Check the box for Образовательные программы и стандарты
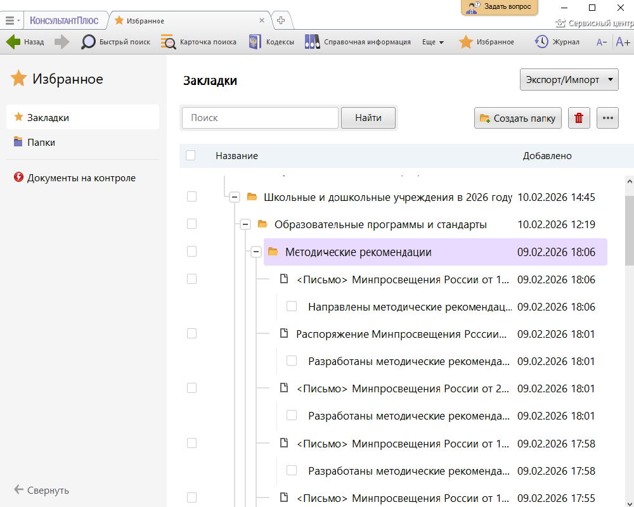Image resolution: width=634 pixels, height=507 pixels. coord(192,224)
